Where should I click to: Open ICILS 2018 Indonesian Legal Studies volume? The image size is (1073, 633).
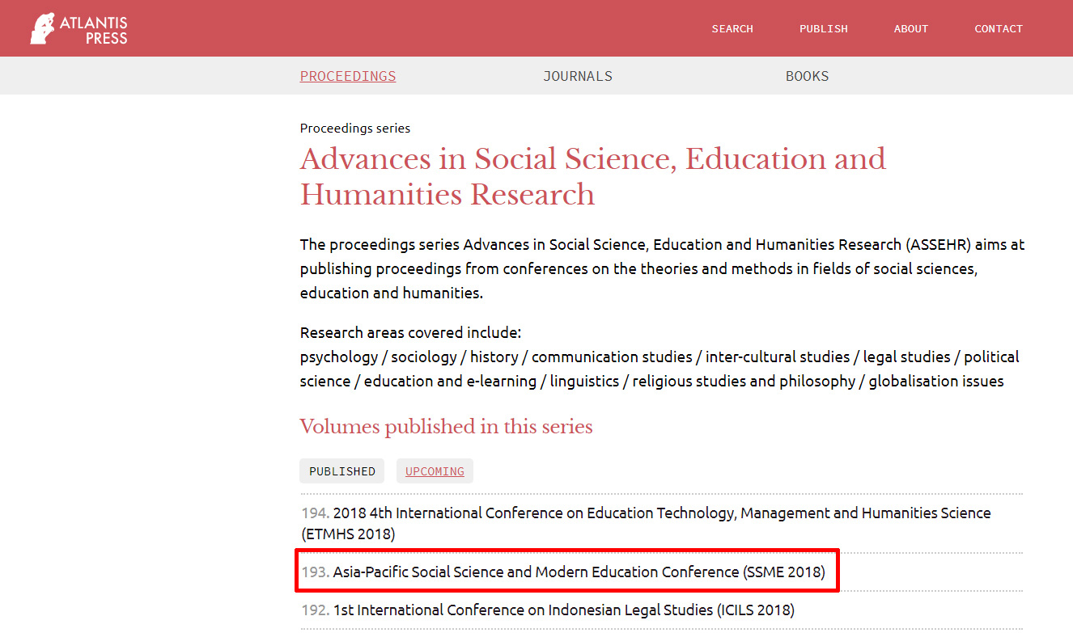[x=563, y=610]
